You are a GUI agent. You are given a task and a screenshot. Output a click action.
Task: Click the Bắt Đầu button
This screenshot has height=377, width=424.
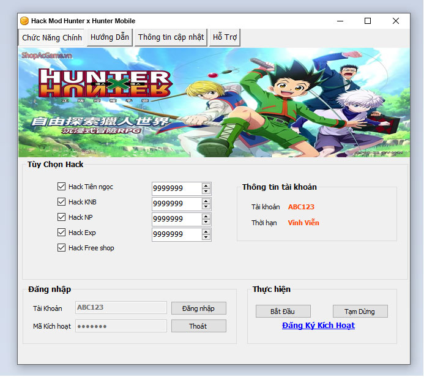click(x=283, y=312)
